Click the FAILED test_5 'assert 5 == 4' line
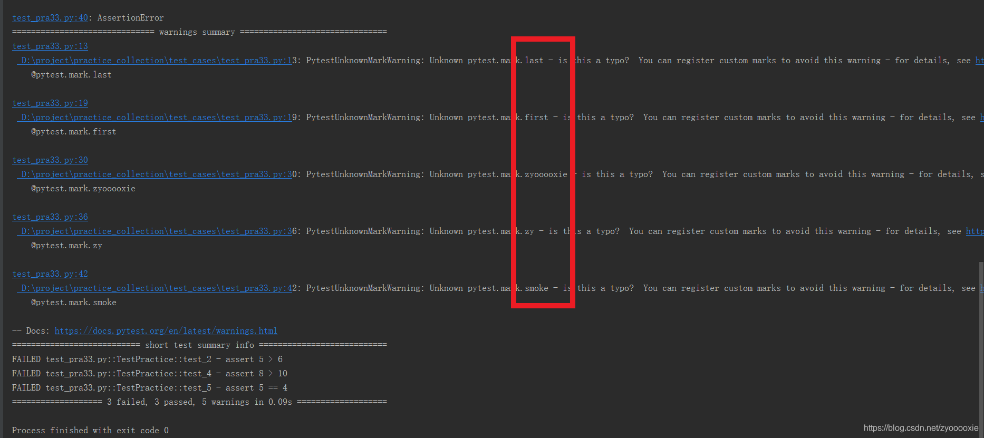 (150, 388)
